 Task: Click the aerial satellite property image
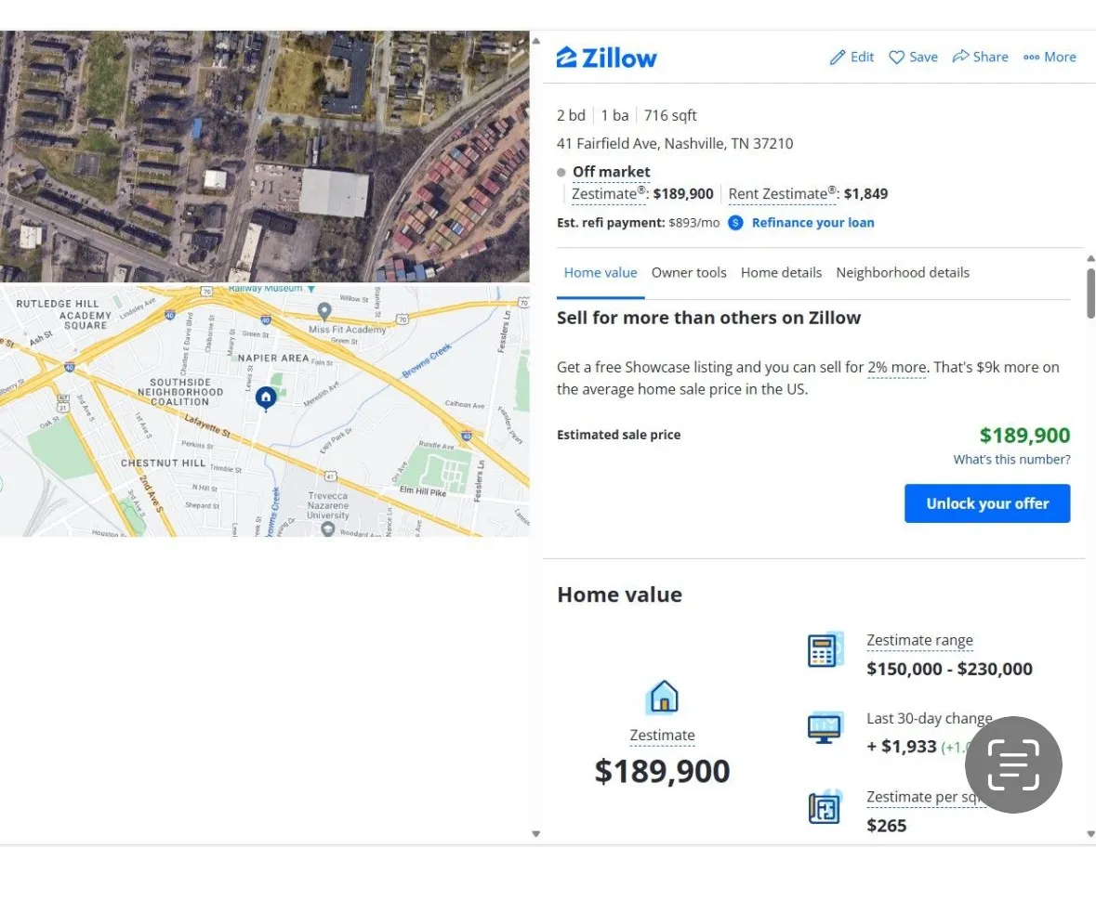coord(265,156)
